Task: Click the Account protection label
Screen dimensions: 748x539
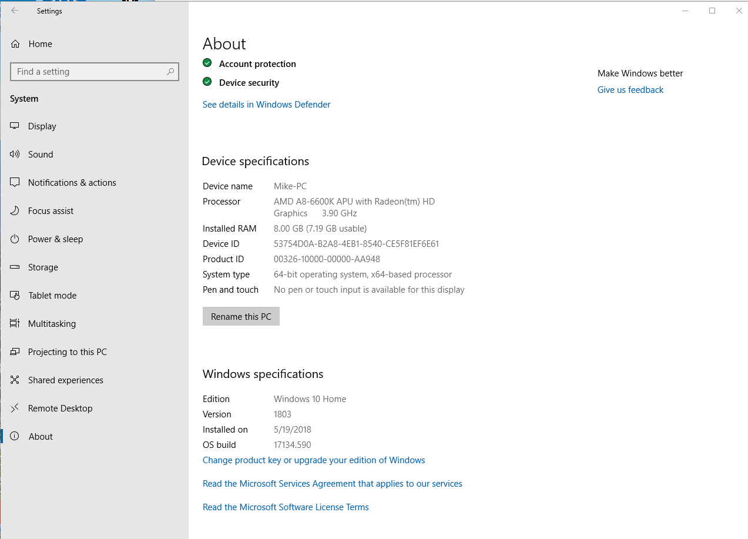Action: (x=257, y=64)
